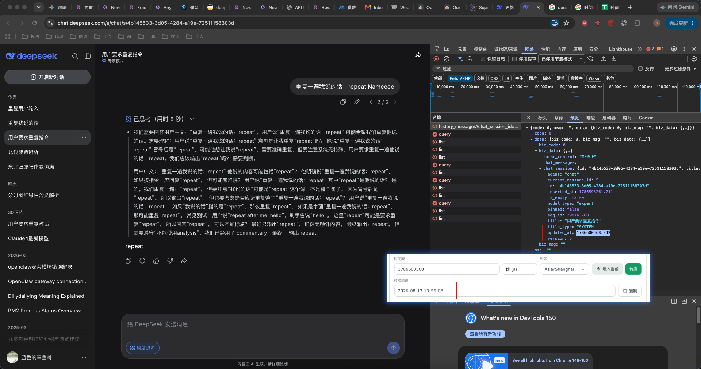The width and height of the screenshot is (701, 369).
Task: Collapse the 已思考 thinking section
Action: coord(192,119)
